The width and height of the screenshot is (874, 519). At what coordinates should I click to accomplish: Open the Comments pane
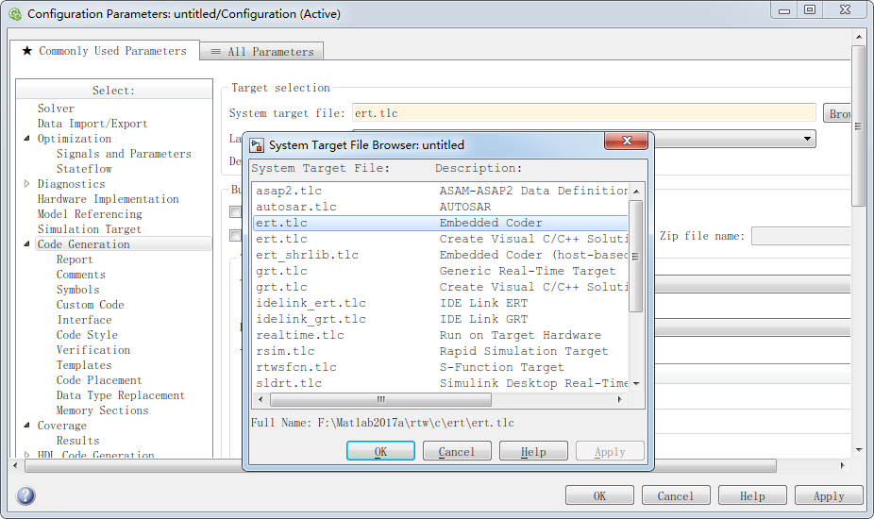tap(81, 275)
